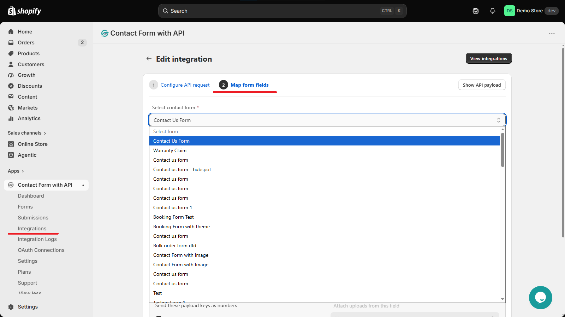
Task: Click the Markets globe icon
Action: tap(11, 108)
